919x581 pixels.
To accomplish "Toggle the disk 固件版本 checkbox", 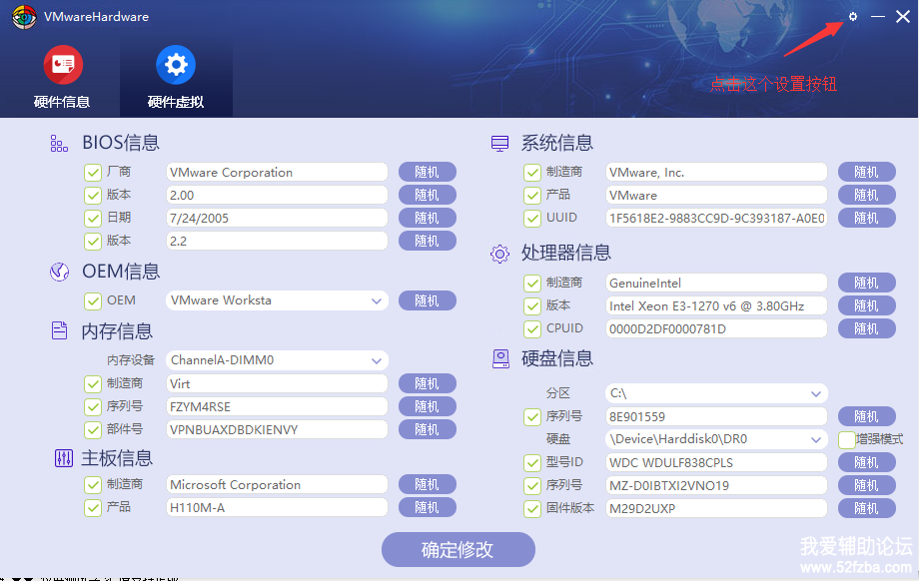I will [532, 508].
